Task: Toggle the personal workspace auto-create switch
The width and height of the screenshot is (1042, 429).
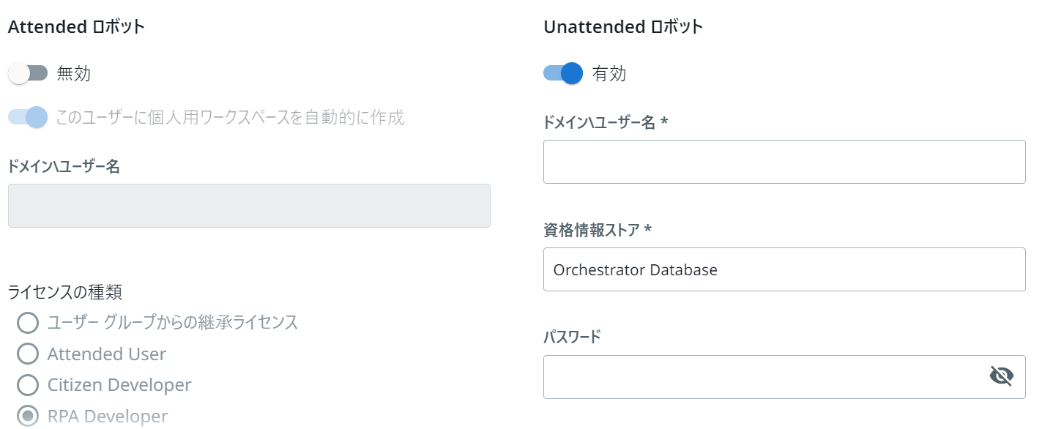Action: [x=28, y=117]
